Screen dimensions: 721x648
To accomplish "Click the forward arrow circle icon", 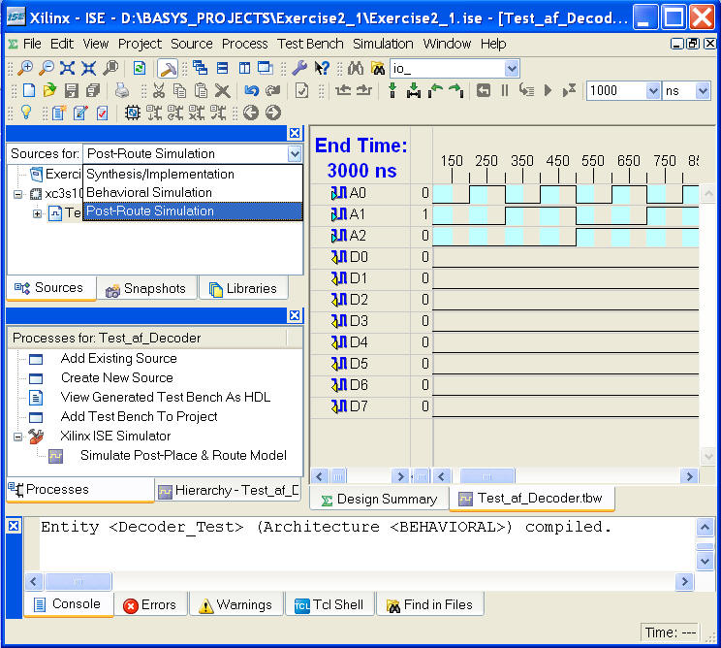I will pyautogui.click(x=273, y=113).
